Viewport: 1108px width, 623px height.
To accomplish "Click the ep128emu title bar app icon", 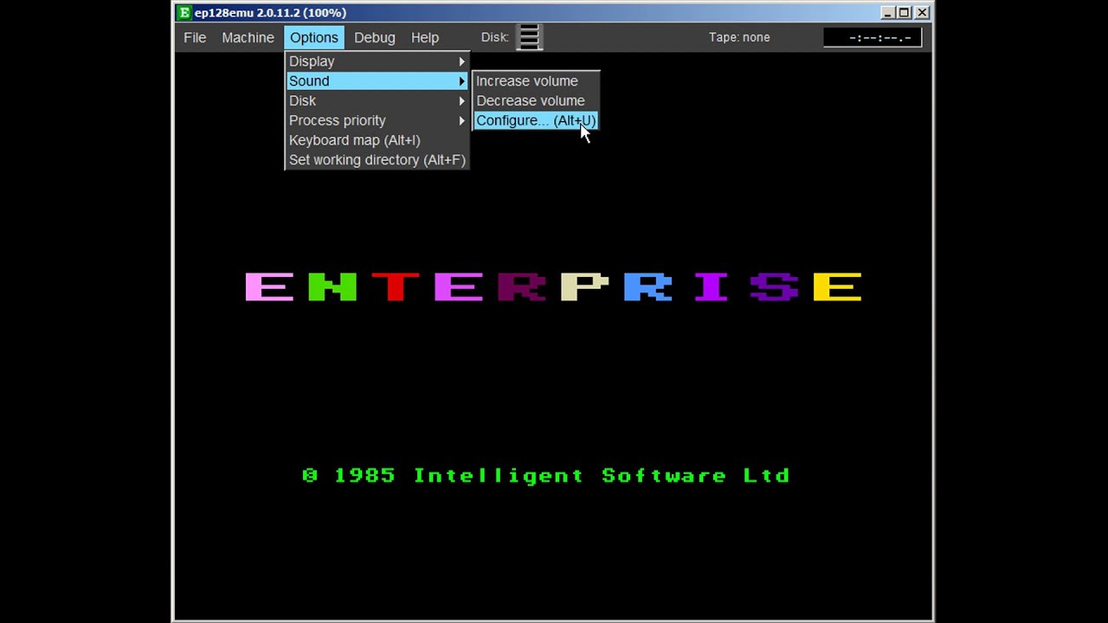I will pos(184,13).
